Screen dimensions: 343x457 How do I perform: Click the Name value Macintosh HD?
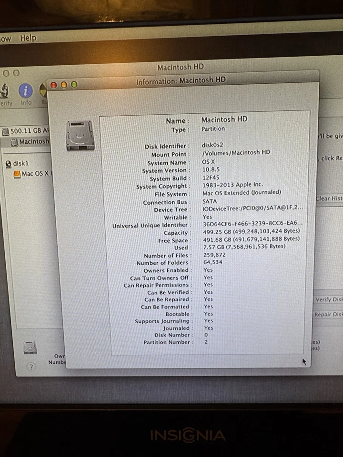coord(224,119)
